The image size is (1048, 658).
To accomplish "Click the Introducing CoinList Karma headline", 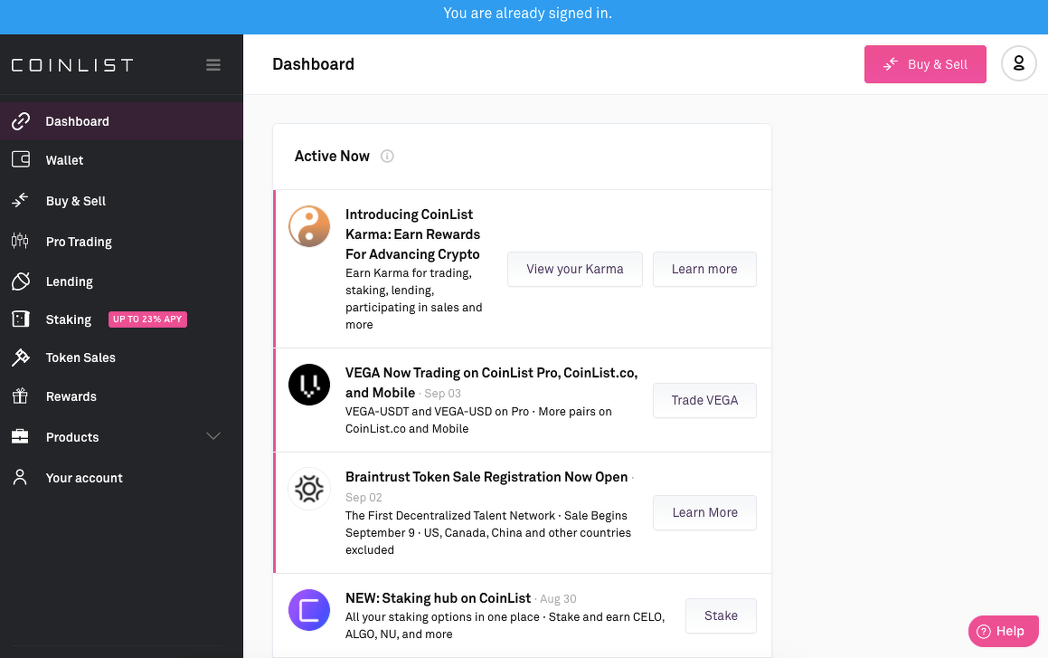I will click(412, 234).
